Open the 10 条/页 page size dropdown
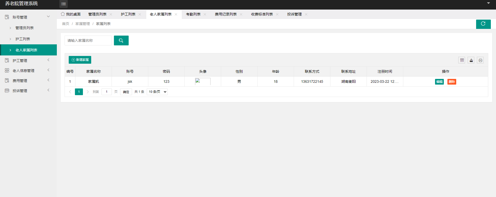 pyautogui.click(x=157, y=92)
